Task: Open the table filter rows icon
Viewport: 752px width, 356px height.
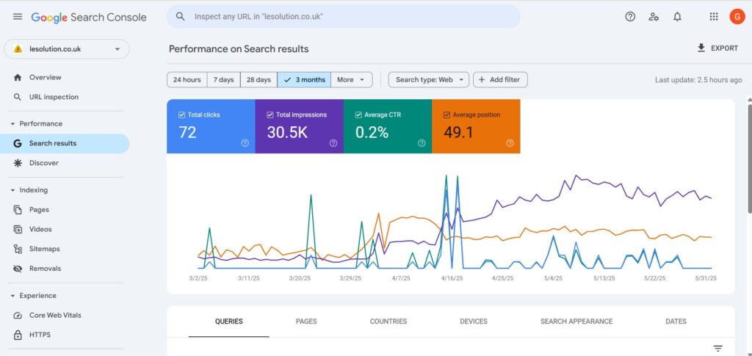Action: (717, 349)
